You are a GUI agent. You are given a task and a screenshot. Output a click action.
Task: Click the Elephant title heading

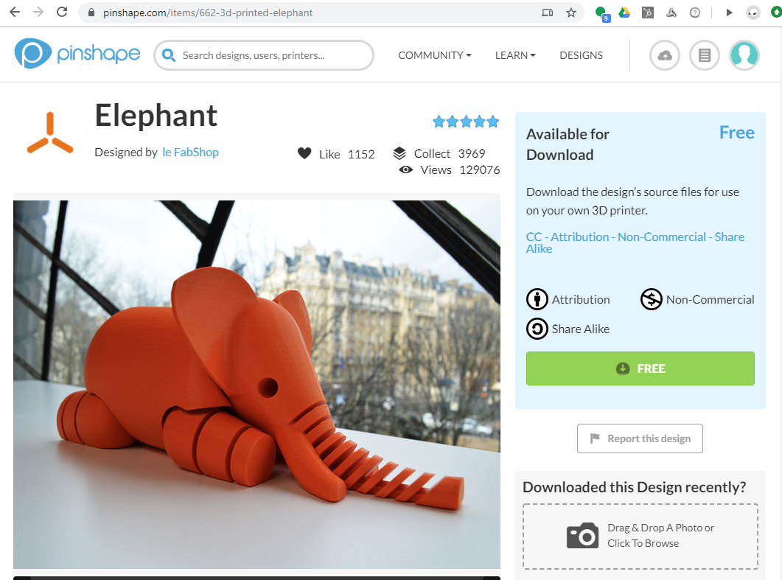click(156, 116)
